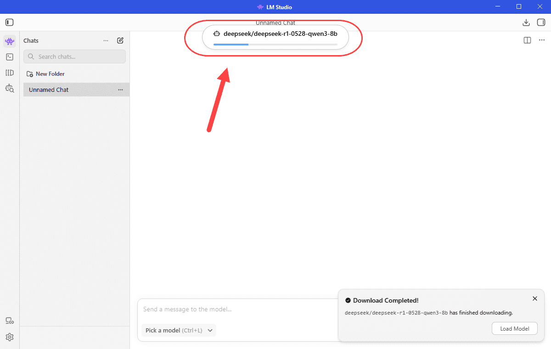Image resolution: width=551 pixels, height=349 pixels.
Task: Open Chats section more options menu
Action: pos(106,40)
